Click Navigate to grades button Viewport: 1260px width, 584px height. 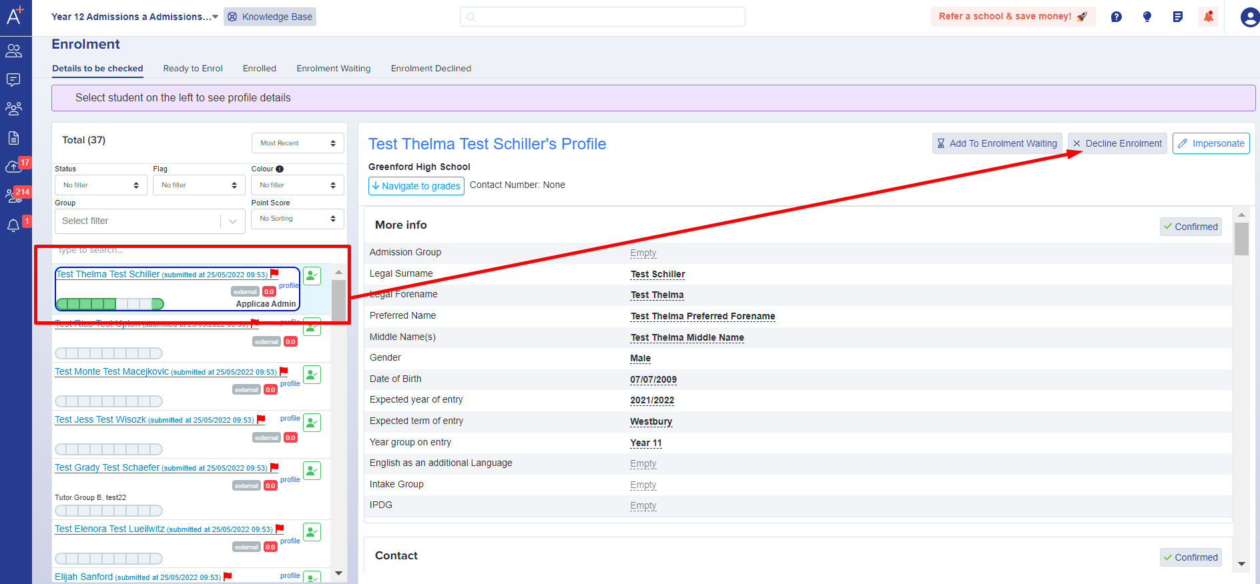tap(416, 186)
